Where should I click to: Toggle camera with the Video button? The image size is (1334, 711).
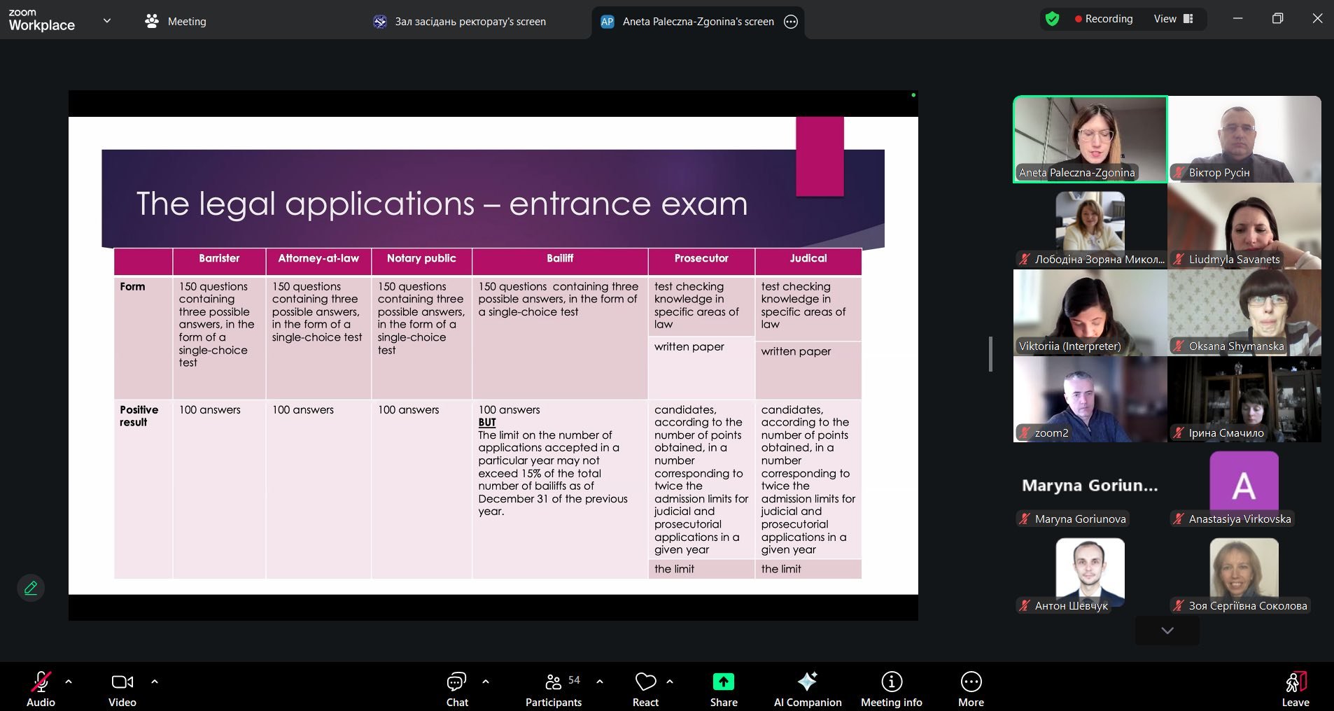click(122, 689)
